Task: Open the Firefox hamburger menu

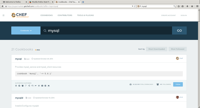Action: point(197,6)
